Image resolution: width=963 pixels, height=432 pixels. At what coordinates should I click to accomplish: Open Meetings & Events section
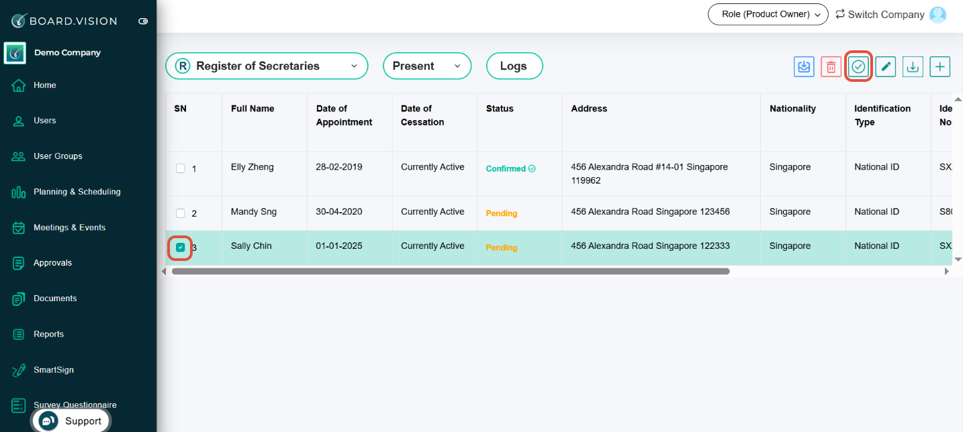point(70,227)
